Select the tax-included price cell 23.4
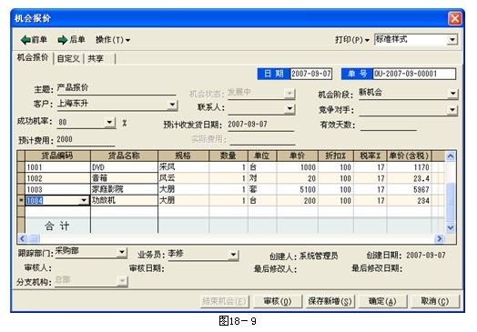This screenshot has width=477, height=332. point(409,178)
